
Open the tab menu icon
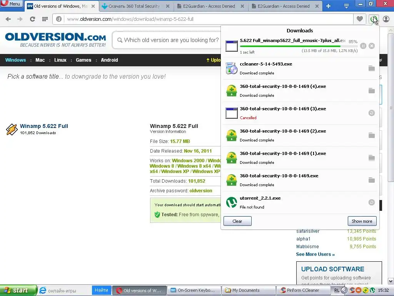346,6
